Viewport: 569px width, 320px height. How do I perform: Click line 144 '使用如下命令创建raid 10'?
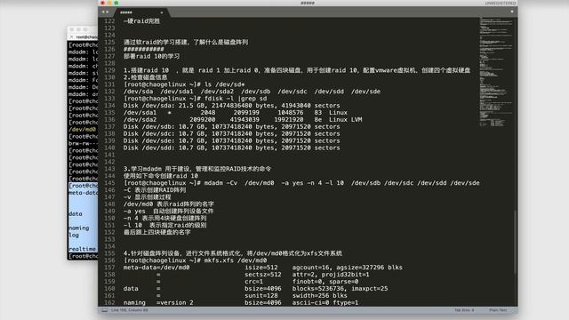click(x=161, y=176)
